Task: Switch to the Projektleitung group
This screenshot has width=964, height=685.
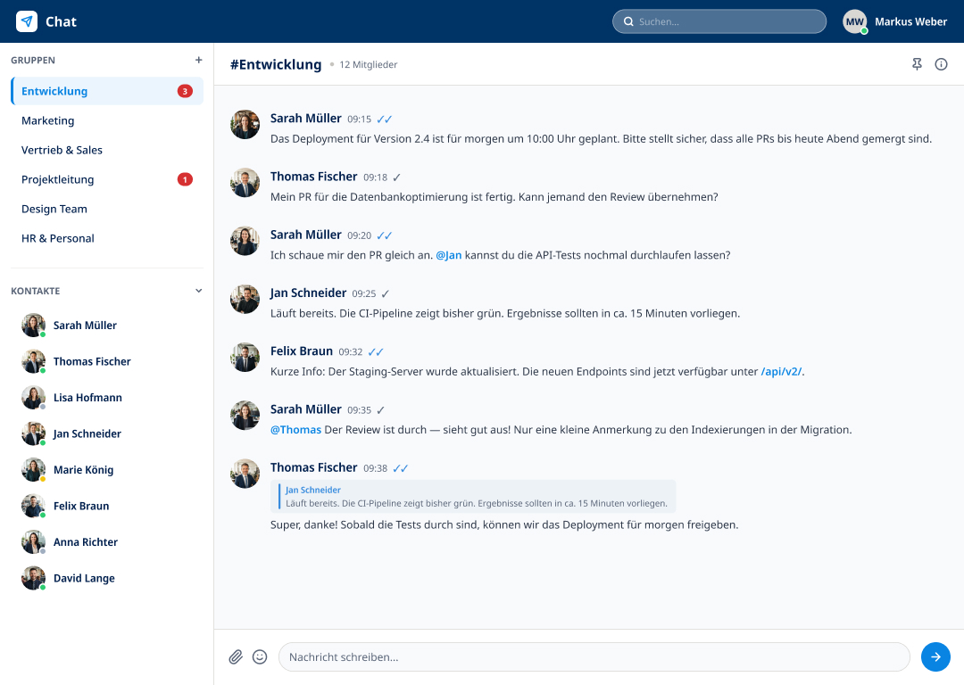Action: [107, 179]
